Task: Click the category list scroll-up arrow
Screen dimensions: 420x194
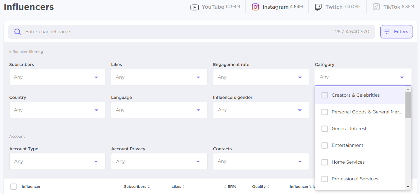Action: 408,89
